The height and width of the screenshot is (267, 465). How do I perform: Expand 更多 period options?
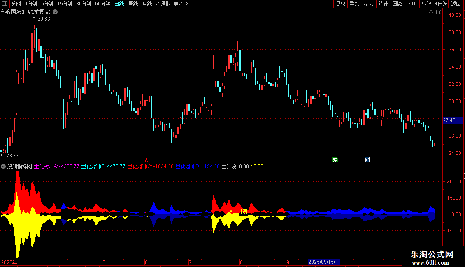coord(181,4)
